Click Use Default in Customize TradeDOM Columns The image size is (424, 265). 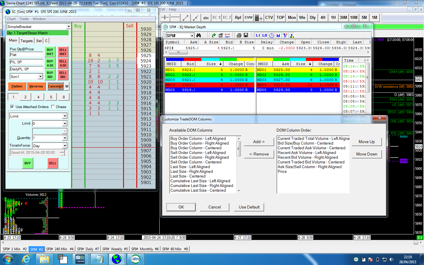[x=249, y=207]
